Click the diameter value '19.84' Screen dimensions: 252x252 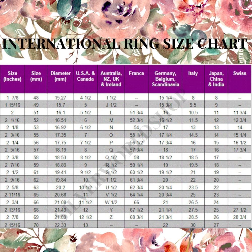coord(60,180)
